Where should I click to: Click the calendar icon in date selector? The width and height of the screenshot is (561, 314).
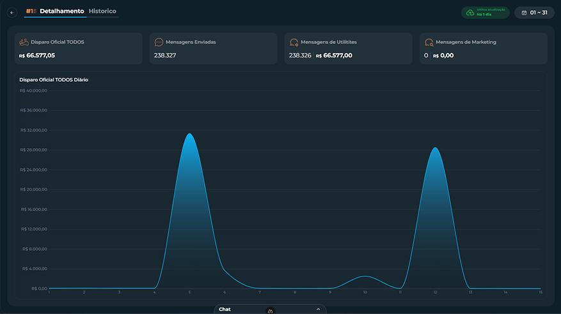524,13
